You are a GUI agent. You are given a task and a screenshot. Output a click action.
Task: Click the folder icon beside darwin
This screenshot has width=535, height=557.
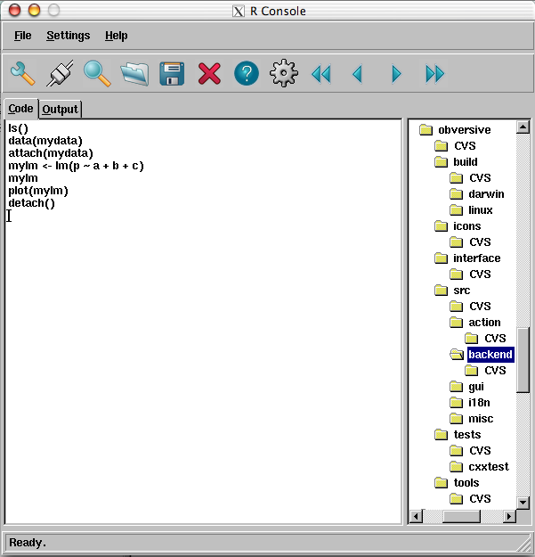pyautogui.click(x=456, y=194)
